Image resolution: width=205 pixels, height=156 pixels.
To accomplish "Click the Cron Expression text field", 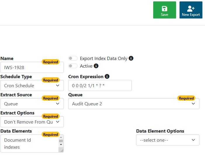I will (100, 85).
